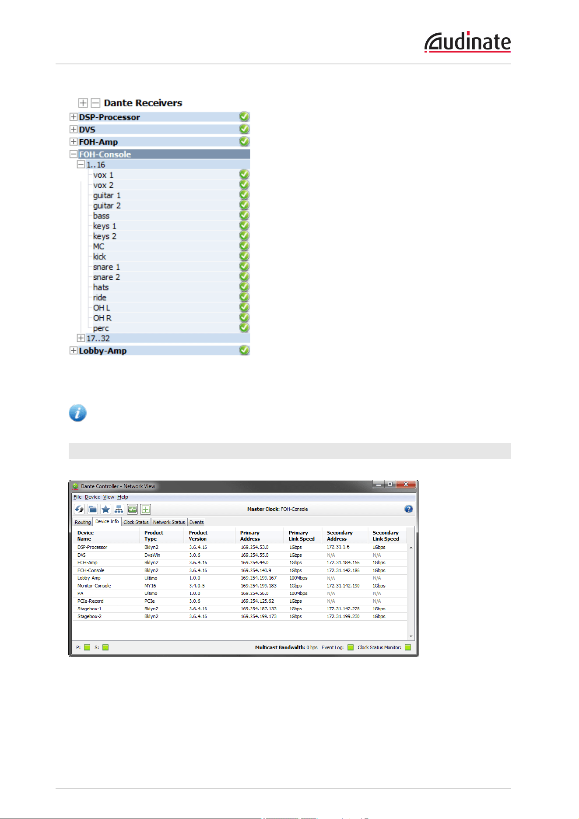This screenshot has height=819, width=579.
Task: Switch to the Network Status tab
Action: coord(169,522)
